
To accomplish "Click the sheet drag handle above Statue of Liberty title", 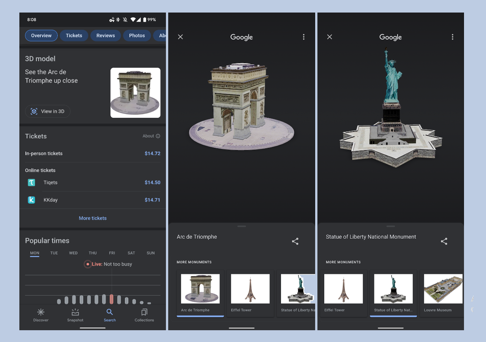I will pos(391,226).
